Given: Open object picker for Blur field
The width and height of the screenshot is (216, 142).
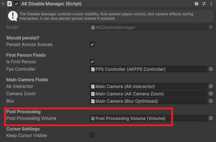Looking at the screenshot, I should (210, 101).
